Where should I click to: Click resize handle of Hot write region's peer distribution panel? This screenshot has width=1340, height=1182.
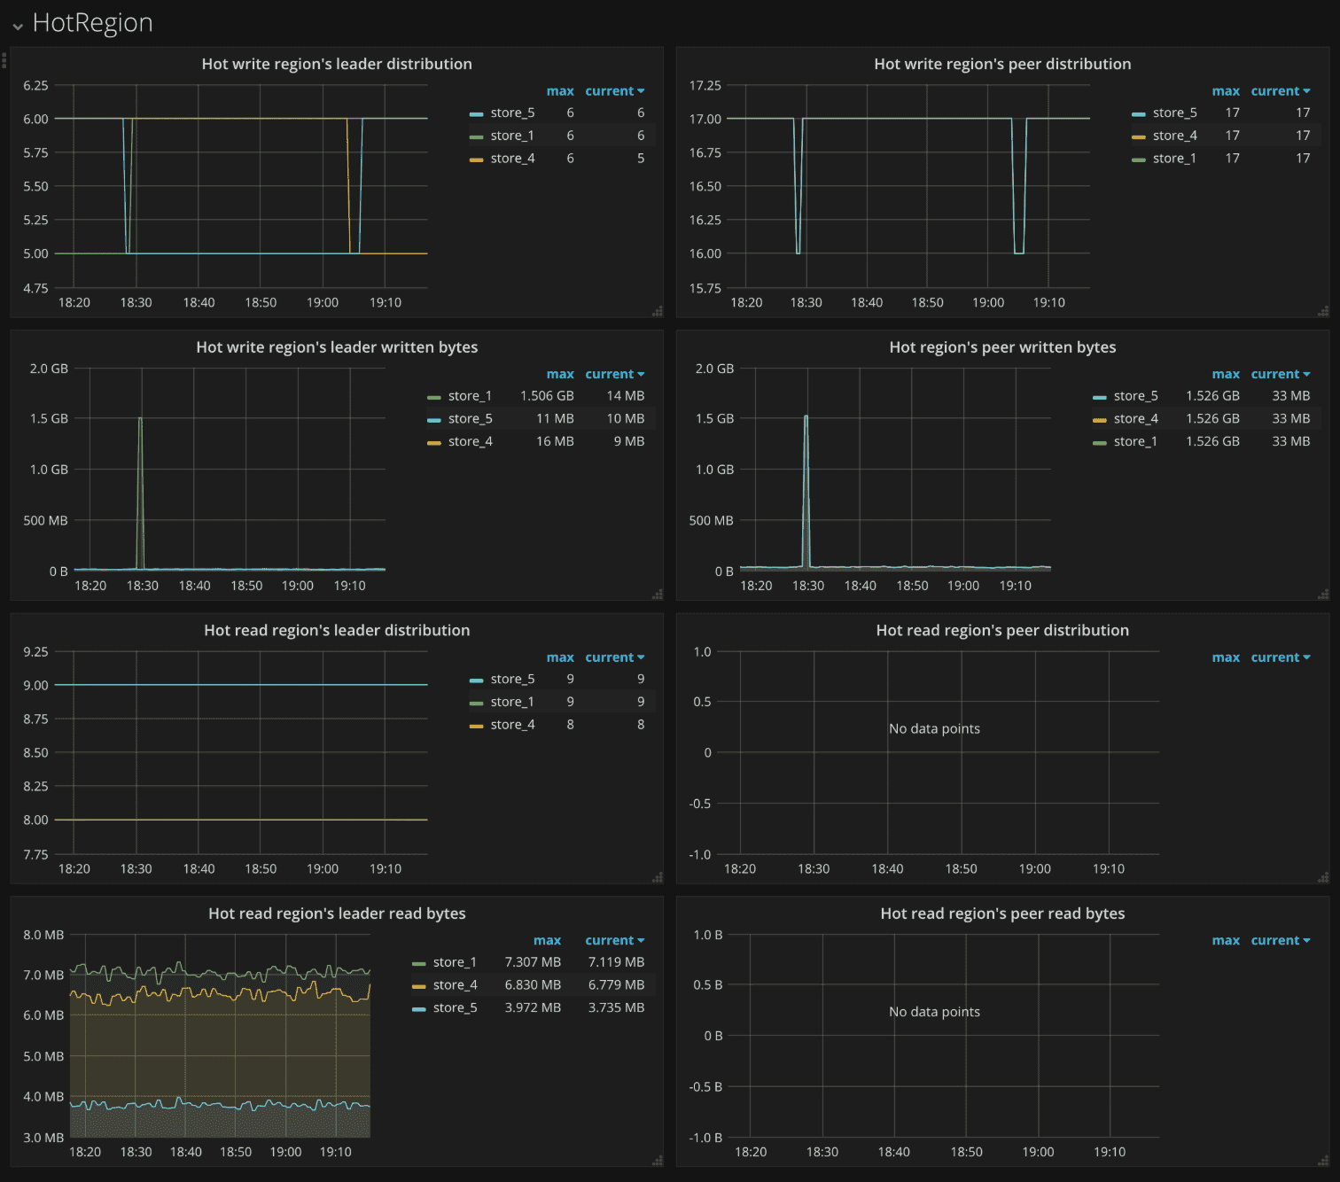click(1322, 311)
